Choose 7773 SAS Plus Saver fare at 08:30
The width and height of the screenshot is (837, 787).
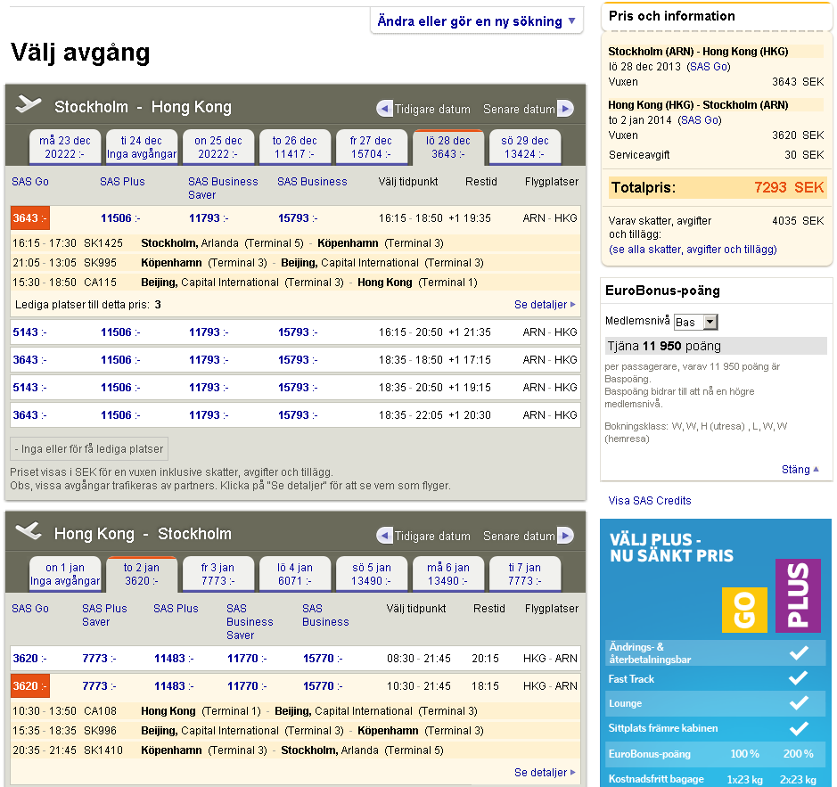94,659
